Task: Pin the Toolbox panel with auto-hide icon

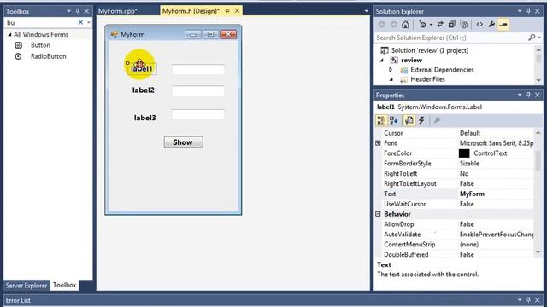Action: [78, 11]
